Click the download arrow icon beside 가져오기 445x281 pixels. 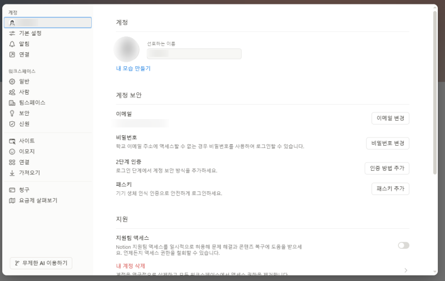[12, 173]
